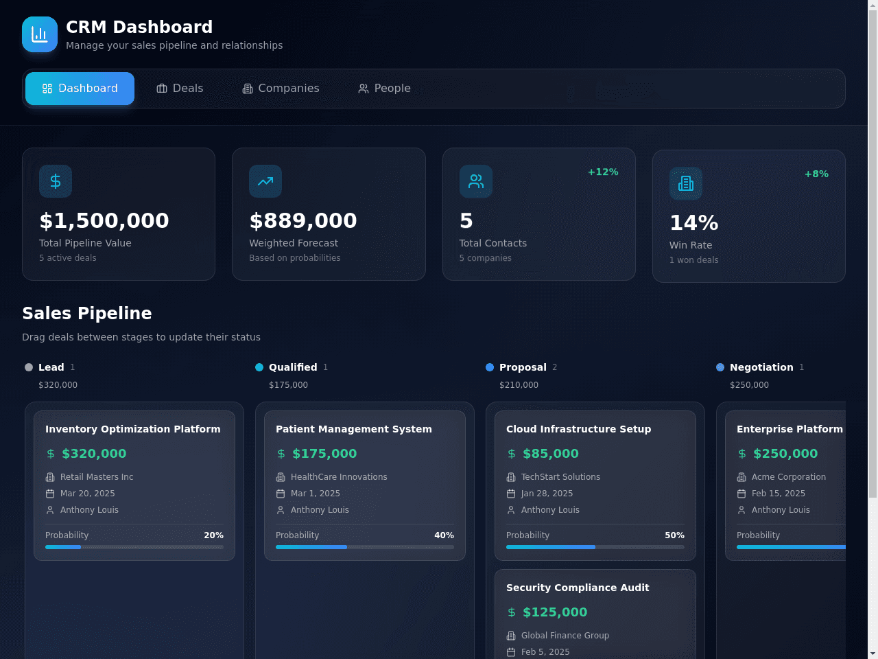Viewport: 878px width, 659px height.
Task: Click building icon next to TechStart Solutions
Action: pos(511,477)
